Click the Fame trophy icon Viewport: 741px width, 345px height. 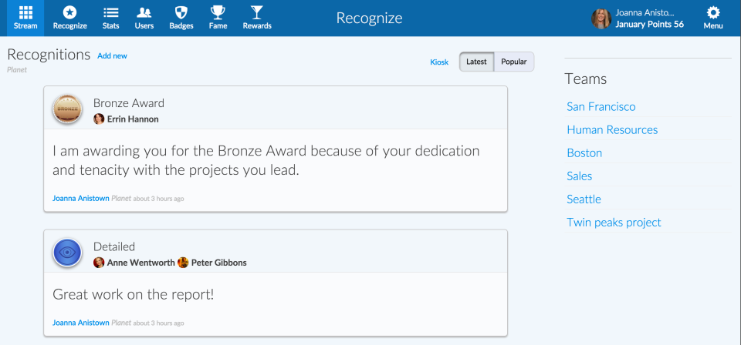[218, 13]
